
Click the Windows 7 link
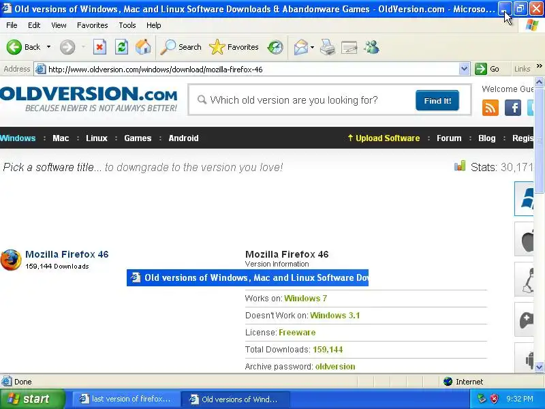pos(305,299)
